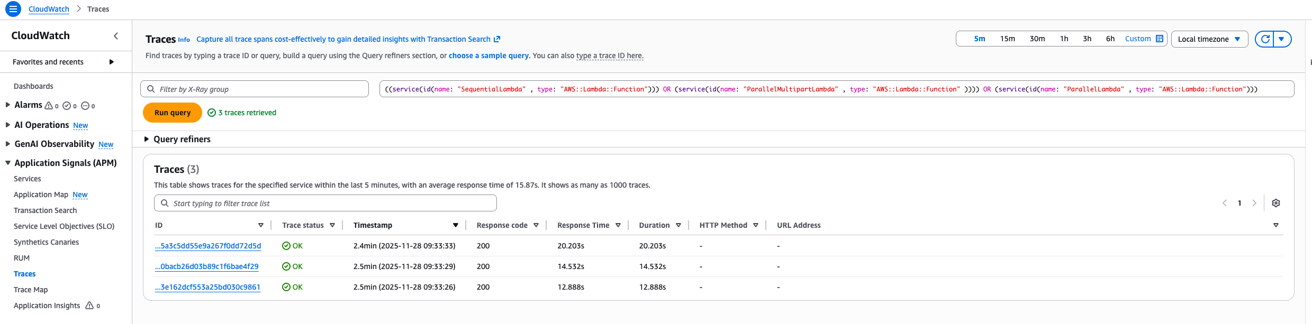Screen dimensions: 1312x324
Task: Open the Local timezone dropdown
Action: tap(1209, 39)
